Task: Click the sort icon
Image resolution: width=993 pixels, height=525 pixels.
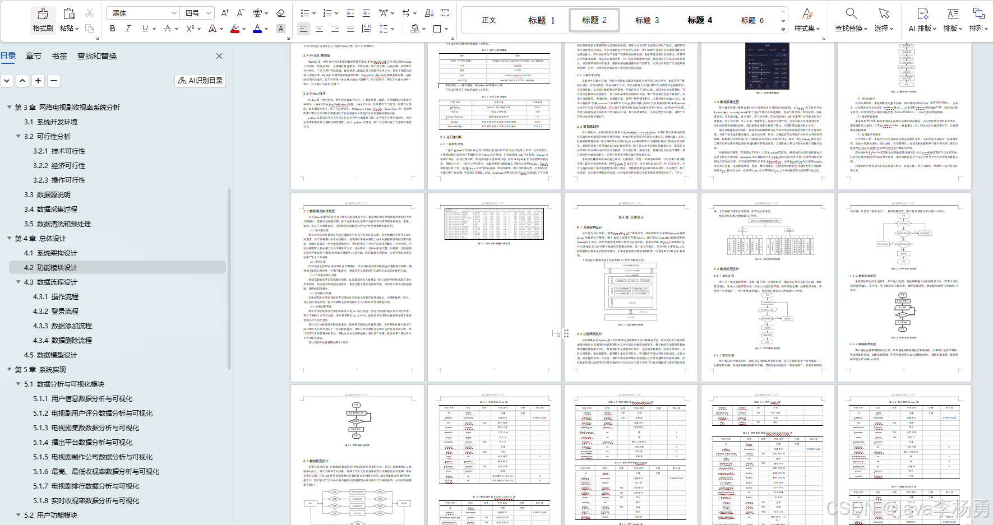Action: tap(429, 13)
